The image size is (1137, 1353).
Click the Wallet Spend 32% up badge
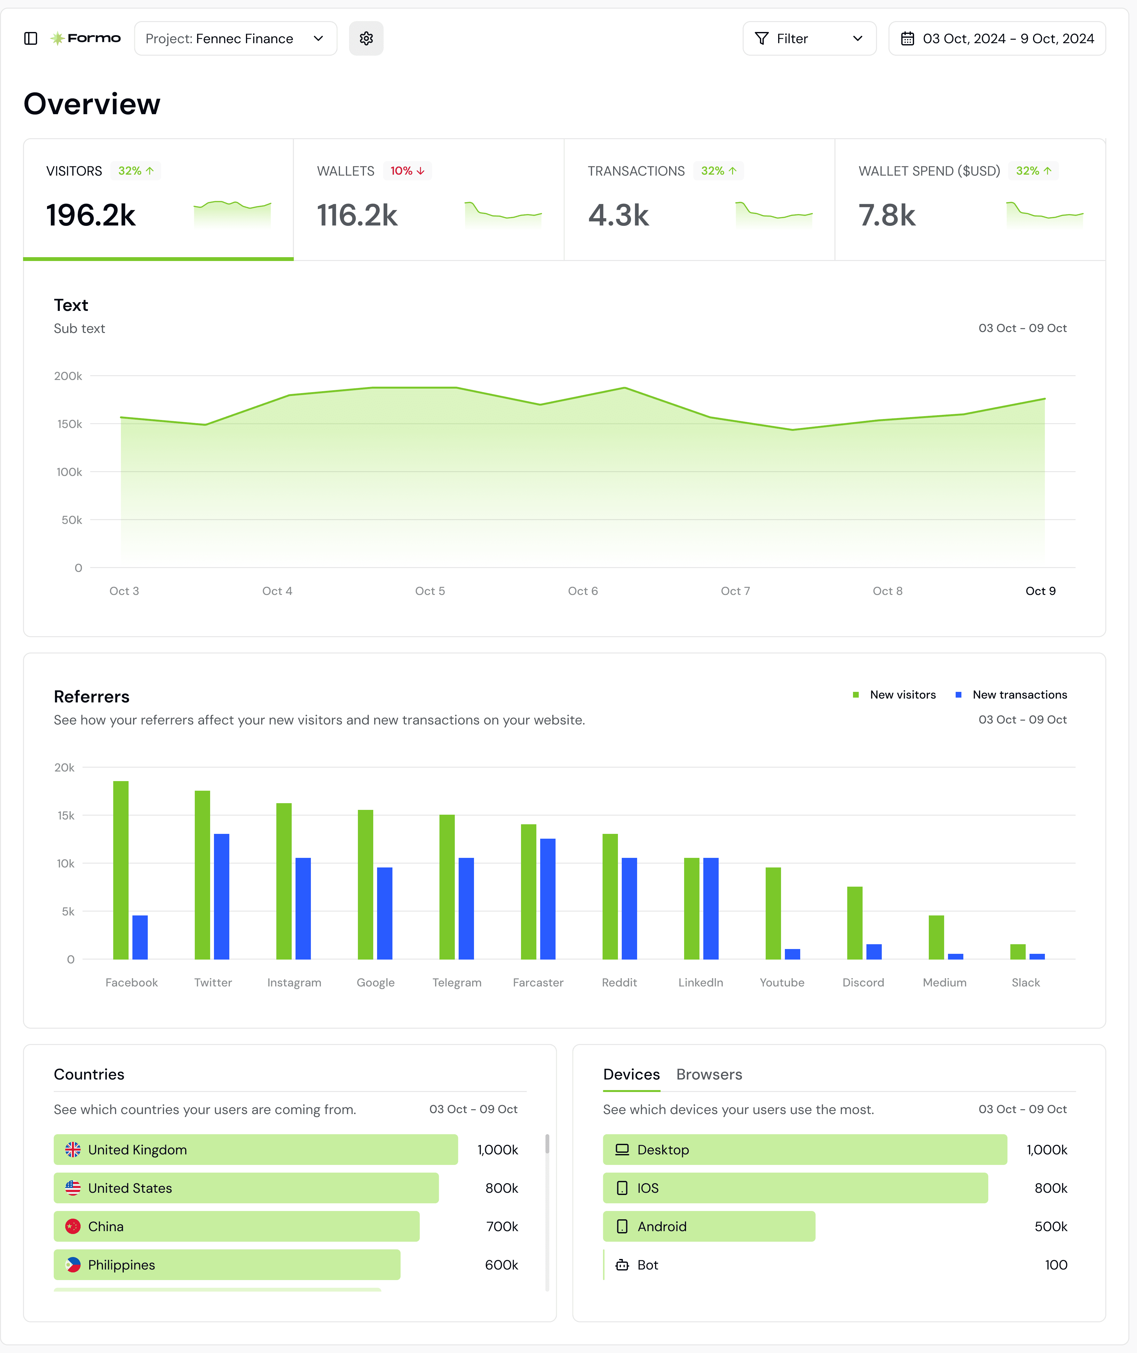coord(1033,171)
